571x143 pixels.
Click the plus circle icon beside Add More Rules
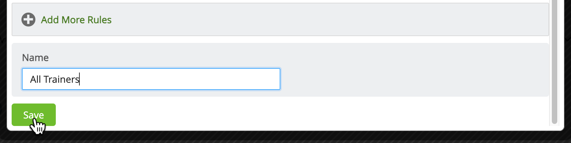[28, 20]
